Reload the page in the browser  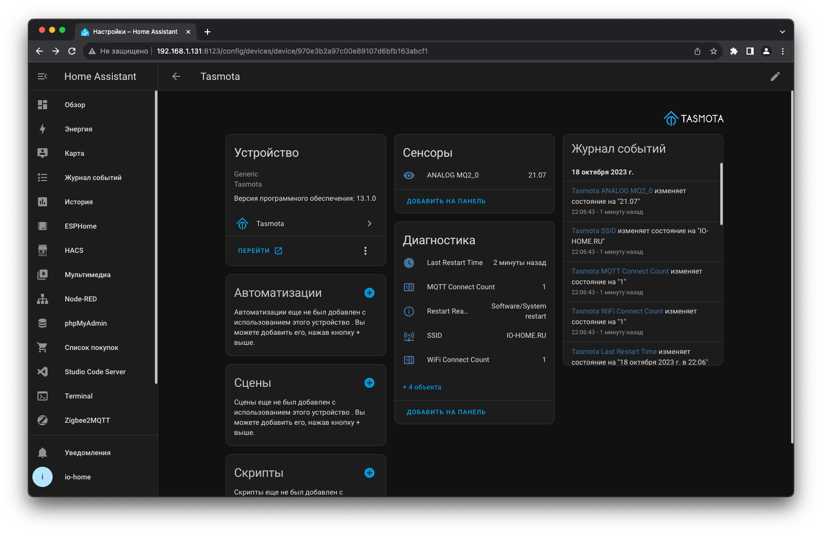click(x=72, y=51)
